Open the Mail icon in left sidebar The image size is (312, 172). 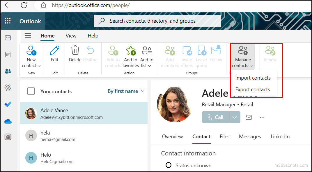[x=8, y=38]
